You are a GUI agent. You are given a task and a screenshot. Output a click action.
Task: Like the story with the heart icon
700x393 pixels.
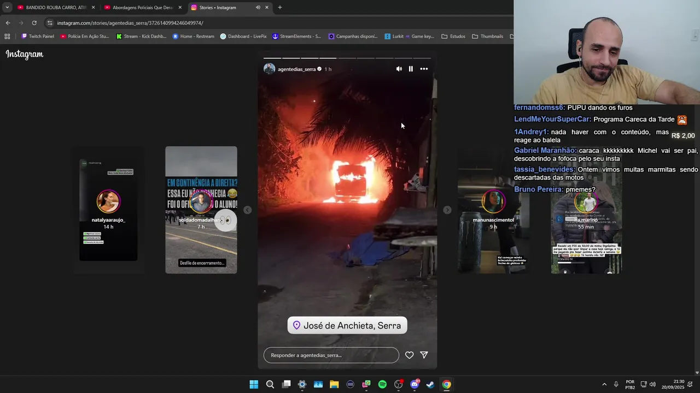coord(409,355)
